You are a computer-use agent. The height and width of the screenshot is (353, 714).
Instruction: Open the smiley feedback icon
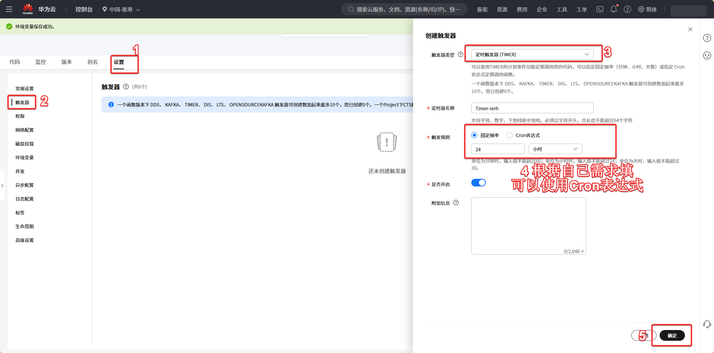tap(707, 56)
